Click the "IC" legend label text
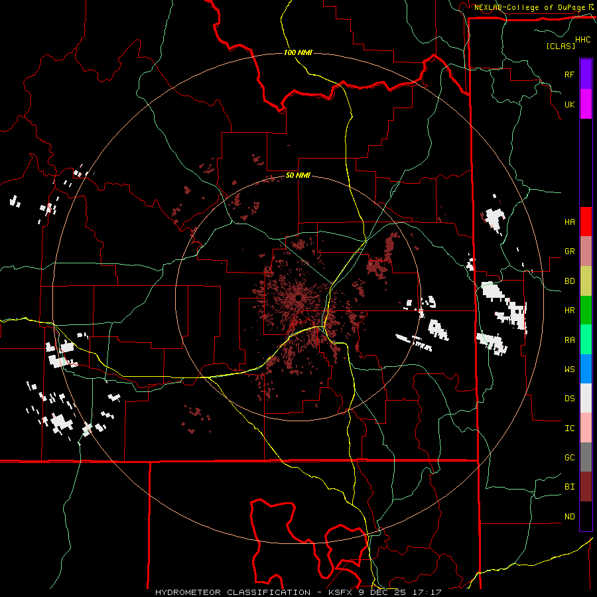The image size is (597, 597). coord(569,429)
